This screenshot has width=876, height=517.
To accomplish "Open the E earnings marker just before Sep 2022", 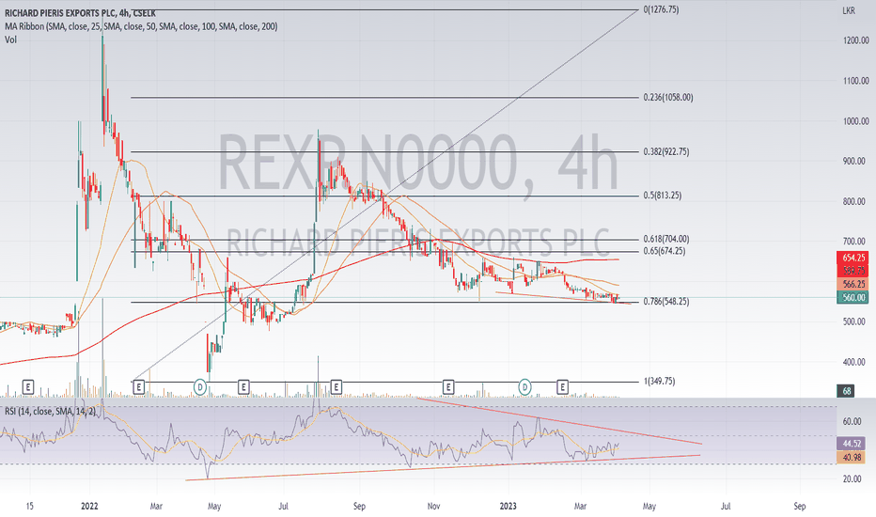I will pyautogui.click(x=336, y=386).
